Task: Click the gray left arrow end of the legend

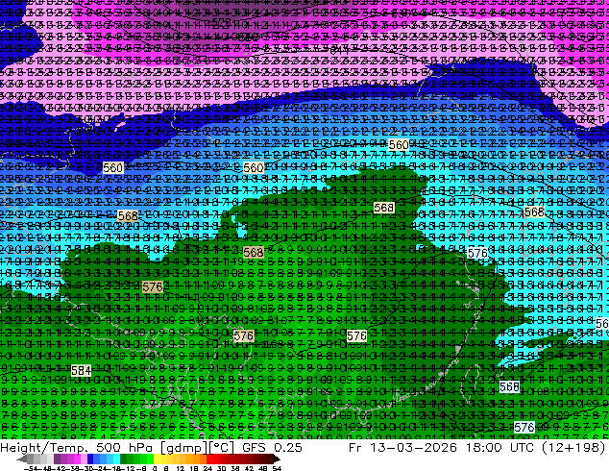Action: click(x=22, y=459)
